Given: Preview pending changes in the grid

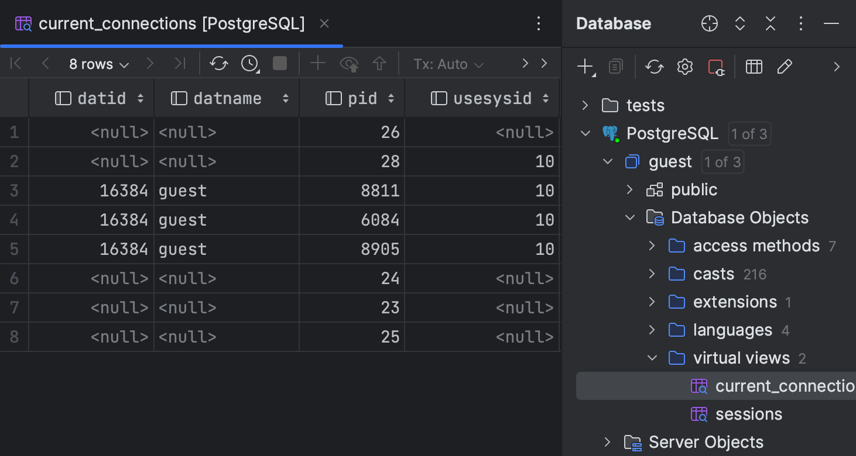Looking at the screenshot, I should (350, 64).
